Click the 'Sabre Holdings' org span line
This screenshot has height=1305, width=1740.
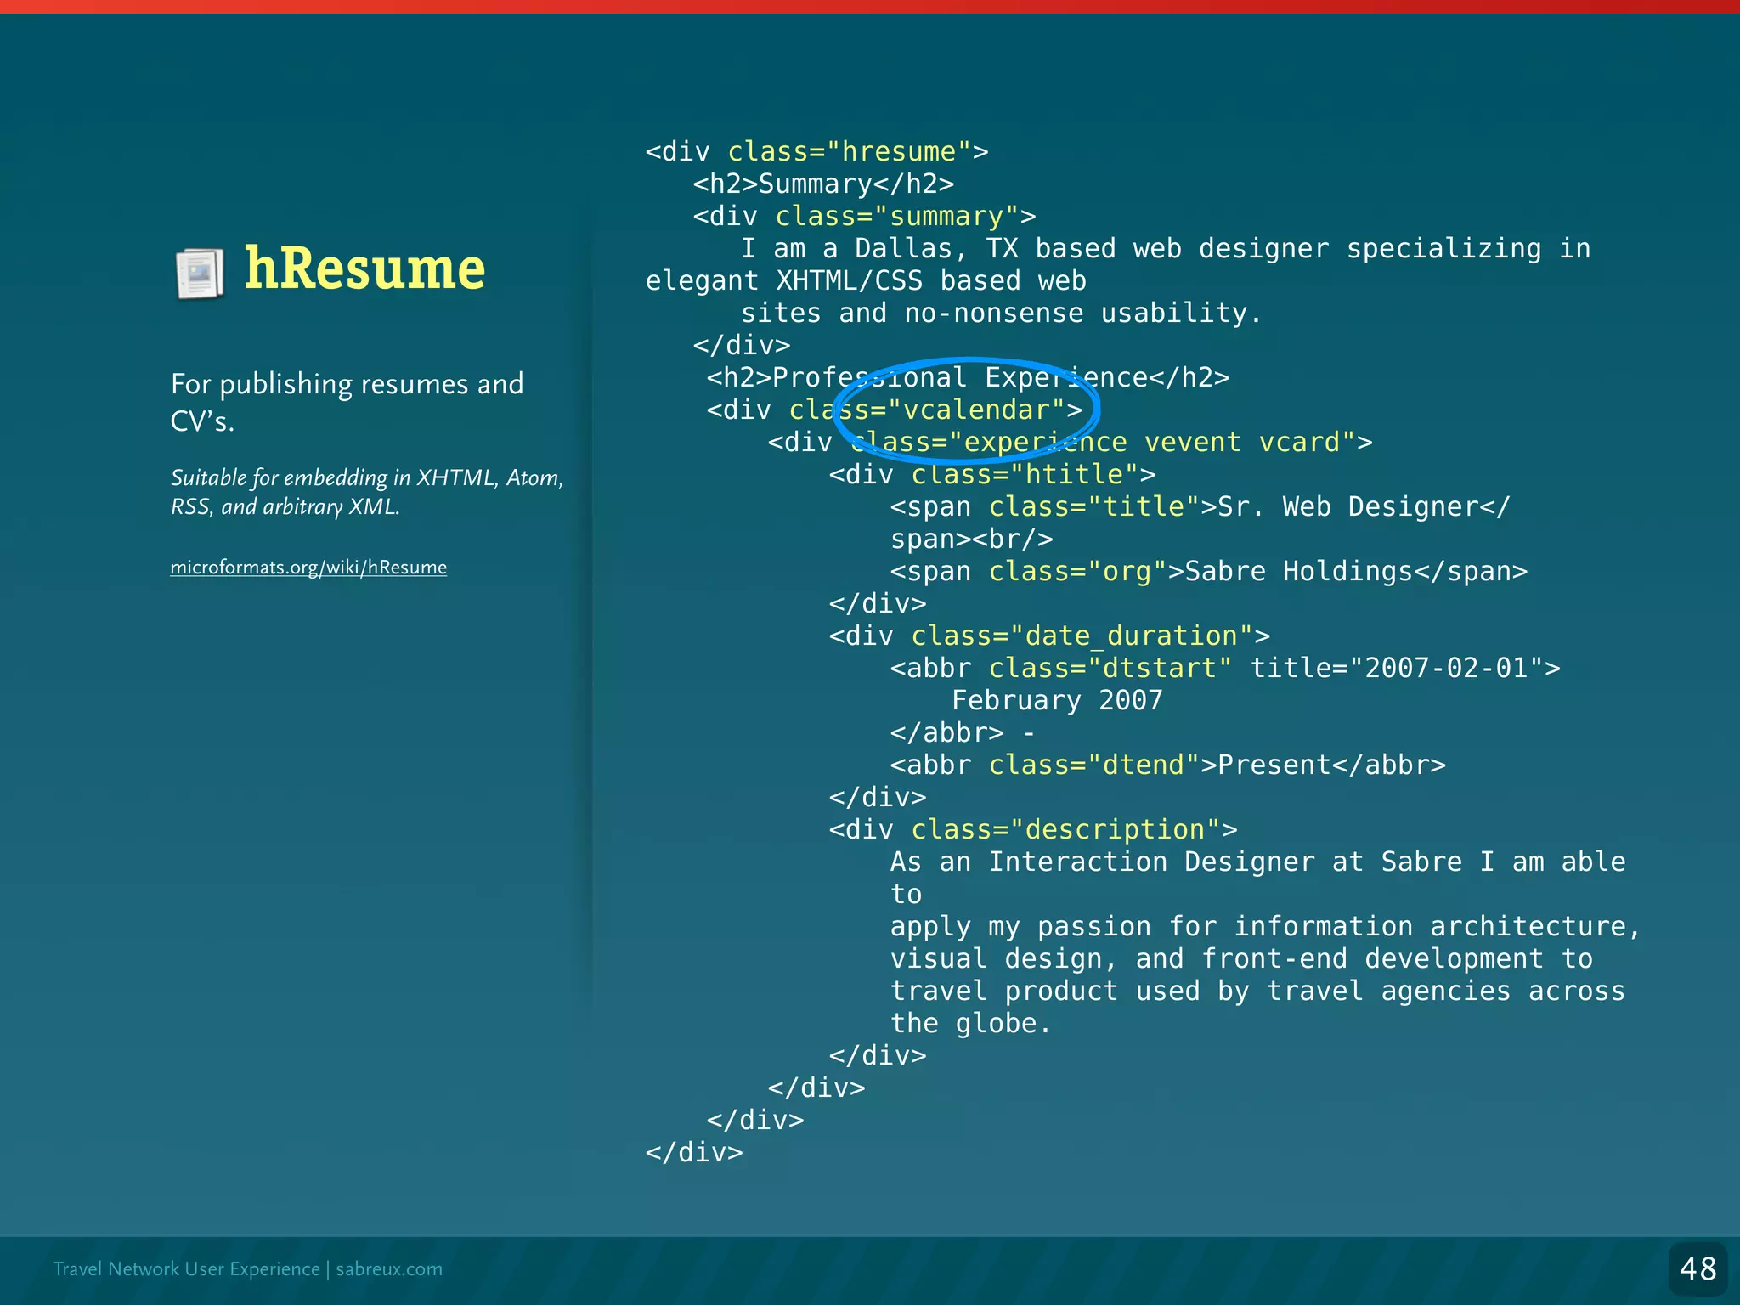(x=1209, y=571)
